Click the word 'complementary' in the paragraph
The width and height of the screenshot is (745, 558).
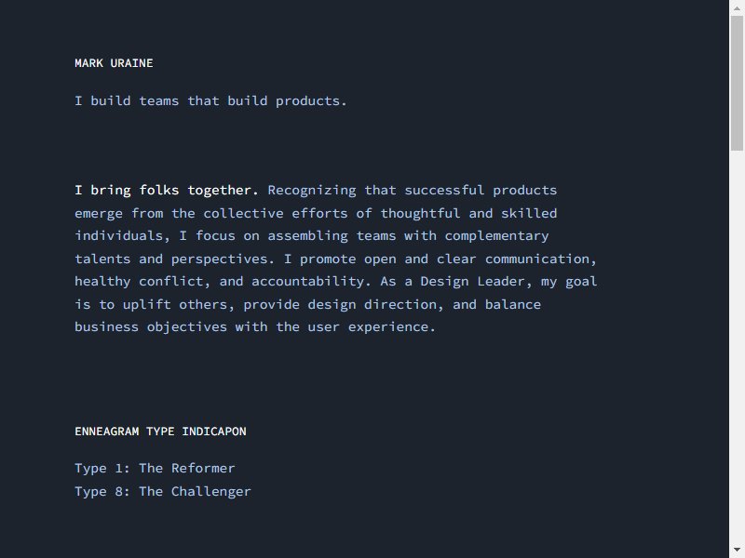point(497,236)
